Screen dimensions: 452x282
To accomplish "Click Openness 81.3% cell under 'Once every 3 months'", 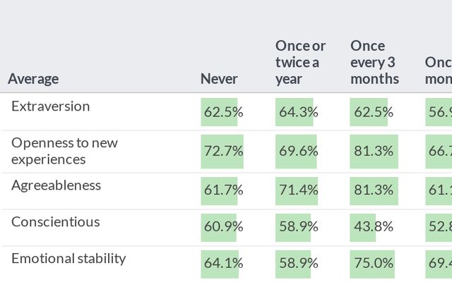I will (x=371, y=152).
